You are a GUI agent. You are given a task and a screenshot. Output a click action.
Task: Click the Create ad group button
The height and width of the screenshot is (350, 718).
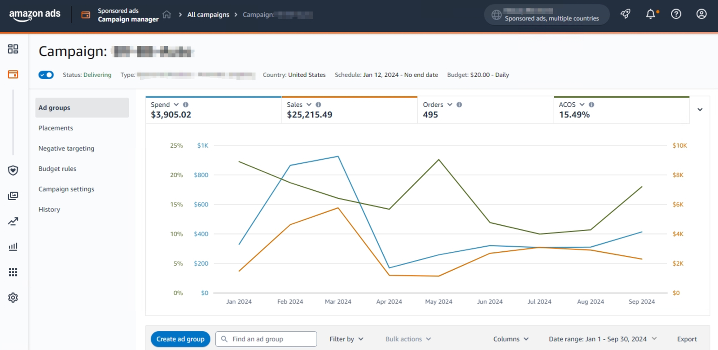(x=180, y=339)
